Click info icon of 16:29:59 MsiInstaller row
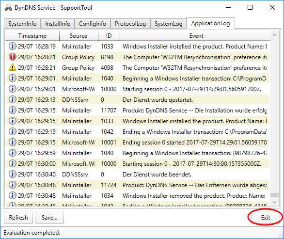This screenshot has height=239, width=284. [x=13, y=153]
